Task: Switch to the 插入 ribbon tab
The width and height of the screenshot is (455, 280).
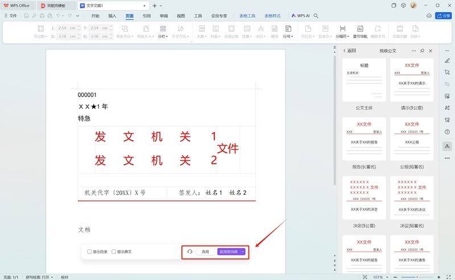Action: click(x=113, y=16)
